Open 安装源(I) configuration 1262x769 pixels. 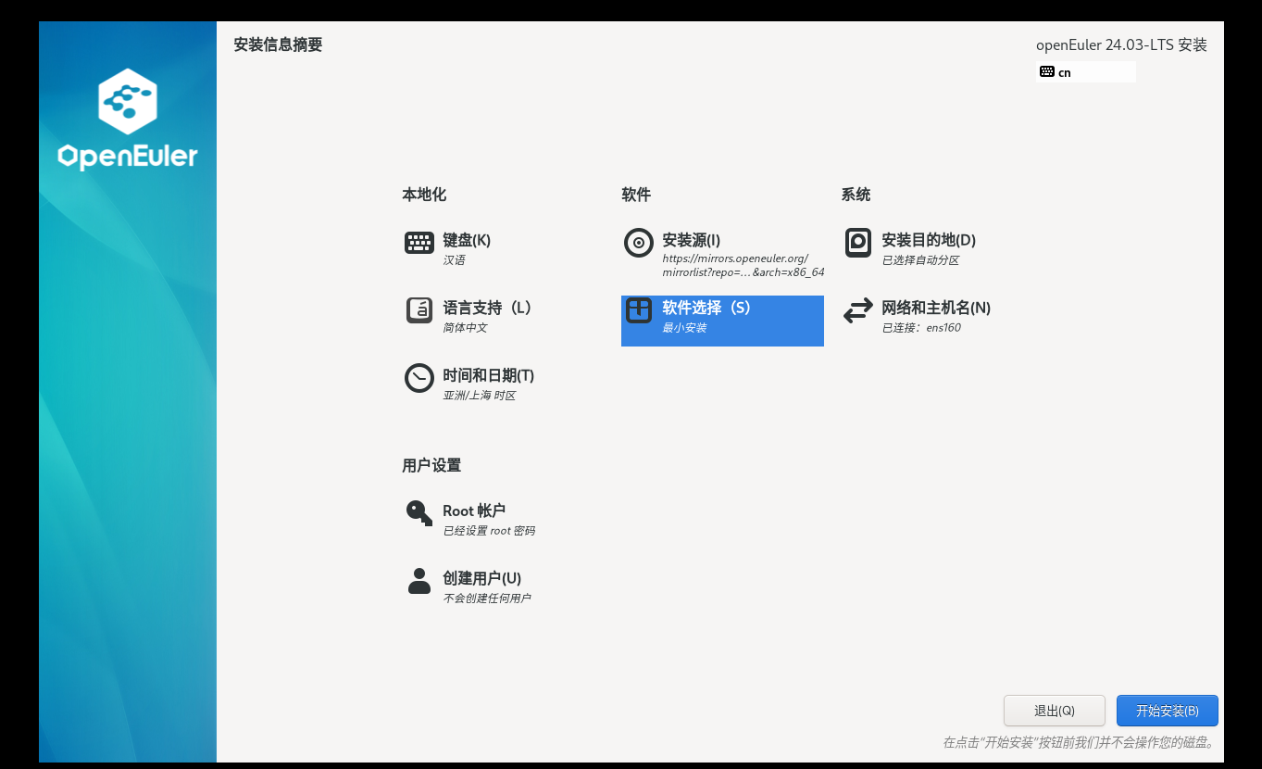(691, 240)
